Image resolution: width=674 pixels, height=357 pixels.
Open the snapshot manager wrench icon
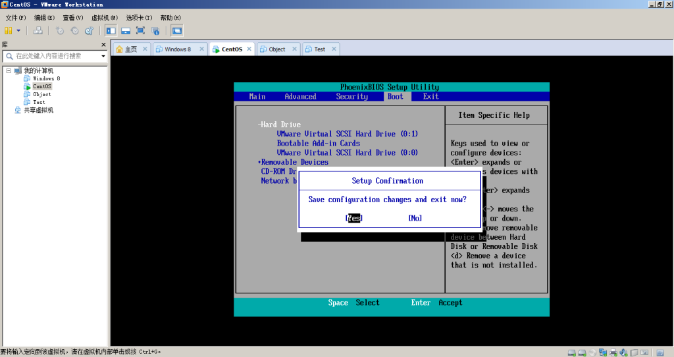click(x=89, y=30)
